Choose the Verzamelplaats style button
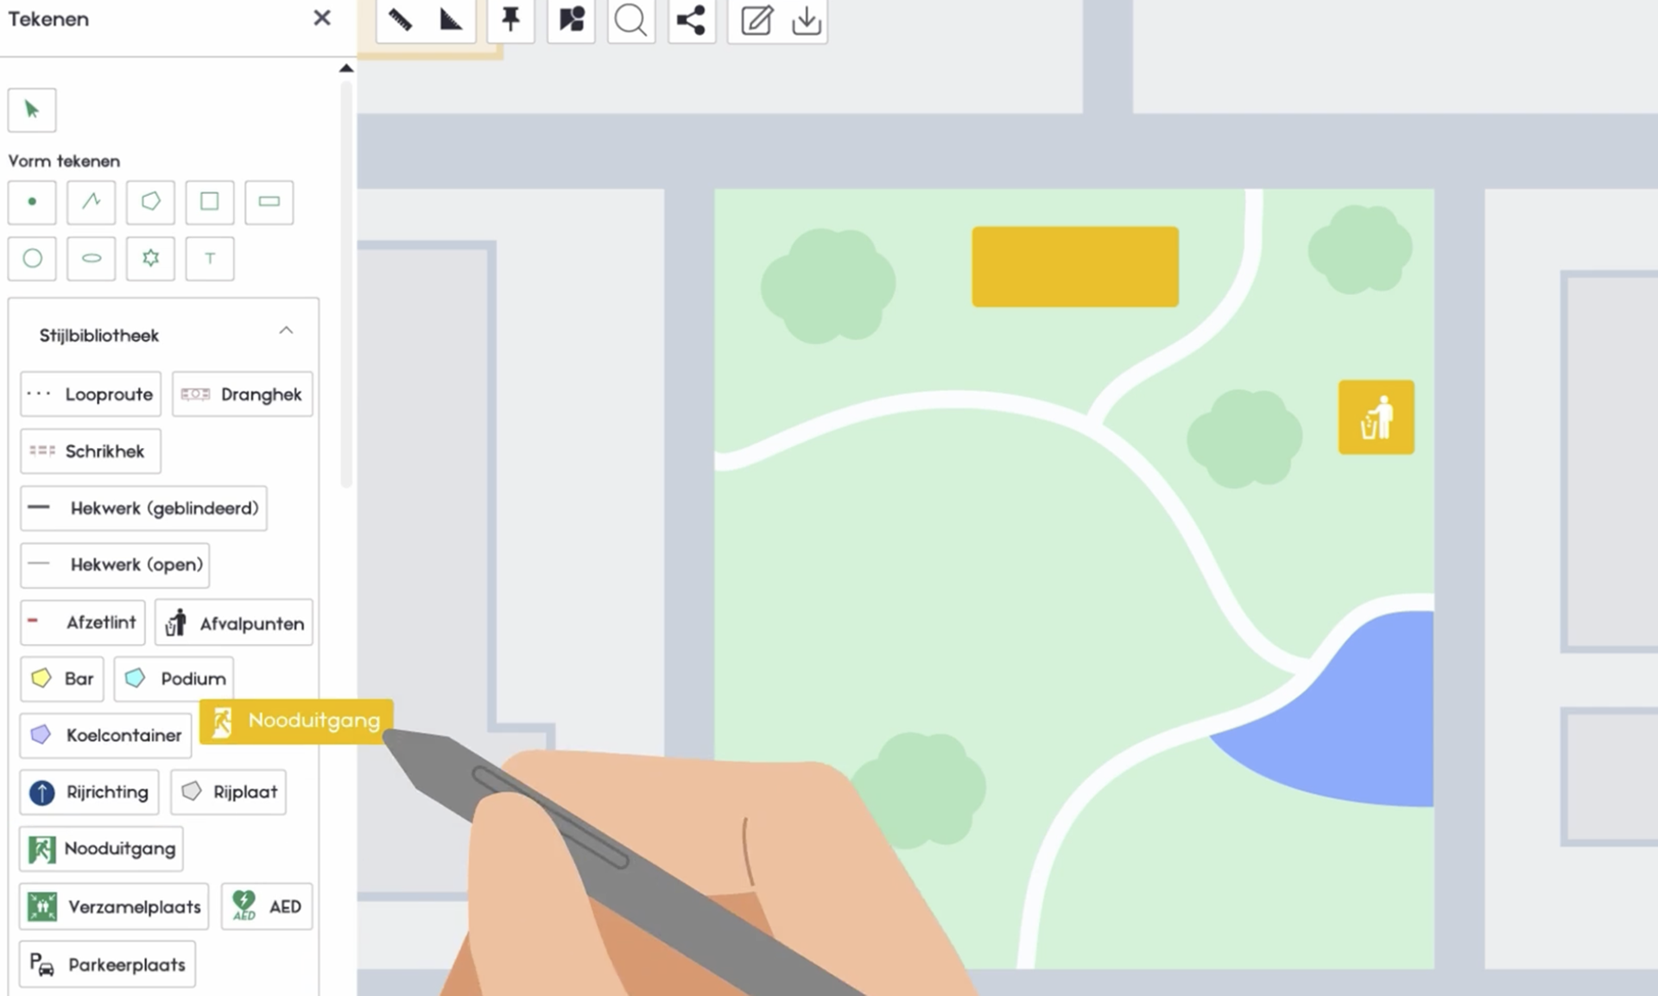The height and width of the screenshot is (996, 1658). [x=114, y=906]
